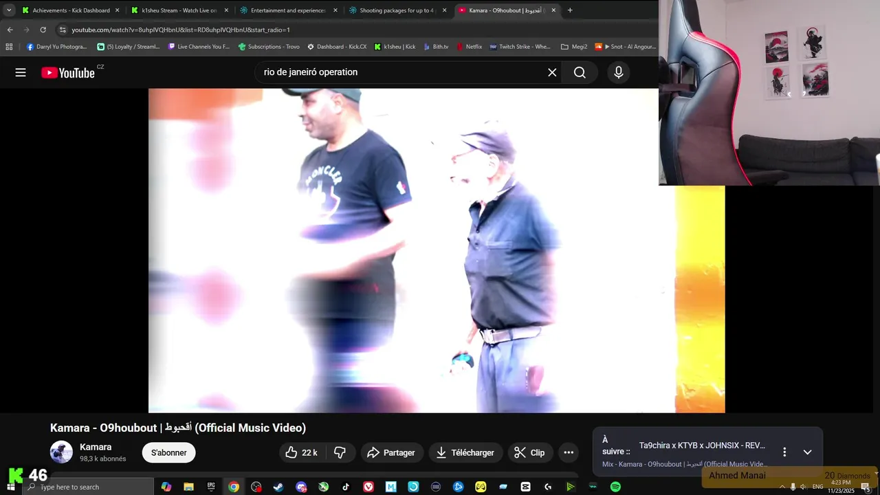Start voice search with microphone icon
Viewport: 880px width, 495px height.
(619, 72)
